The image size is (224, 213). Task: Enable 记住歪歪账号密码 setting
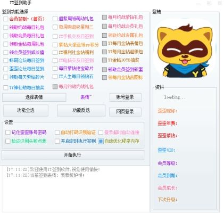[7, 133]
